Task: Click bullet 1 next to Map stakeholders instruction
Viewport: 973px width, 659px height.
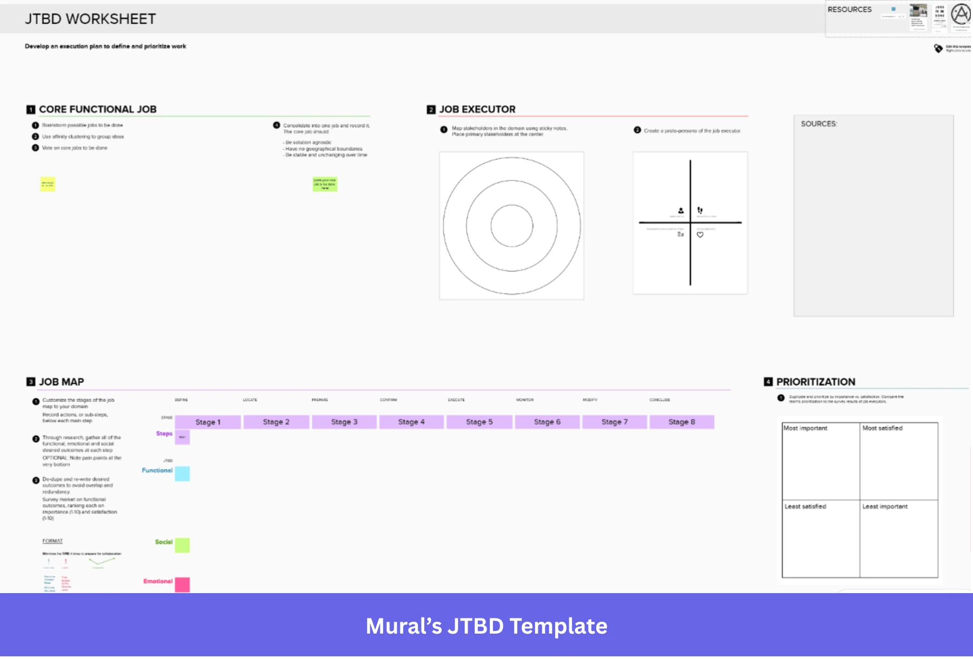Action: 444,130
